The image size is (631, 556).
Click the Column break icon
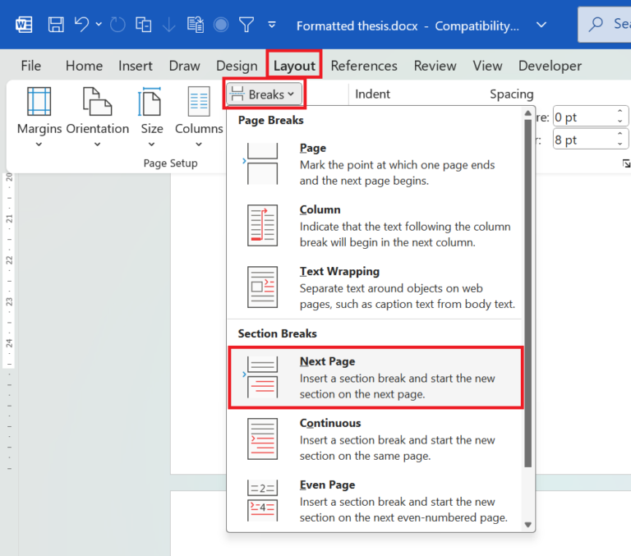262,225
